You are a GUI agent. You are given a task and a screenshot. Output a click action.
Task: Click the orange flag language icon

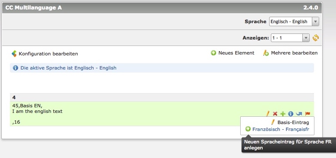point(308,114)
